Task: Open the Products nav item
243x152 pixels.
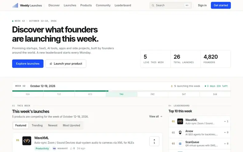Action: [86, 5]
